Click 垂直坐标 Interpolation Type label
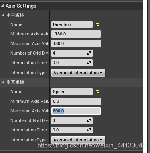Screen dimensions: 150x153 [x=28, y=140]
